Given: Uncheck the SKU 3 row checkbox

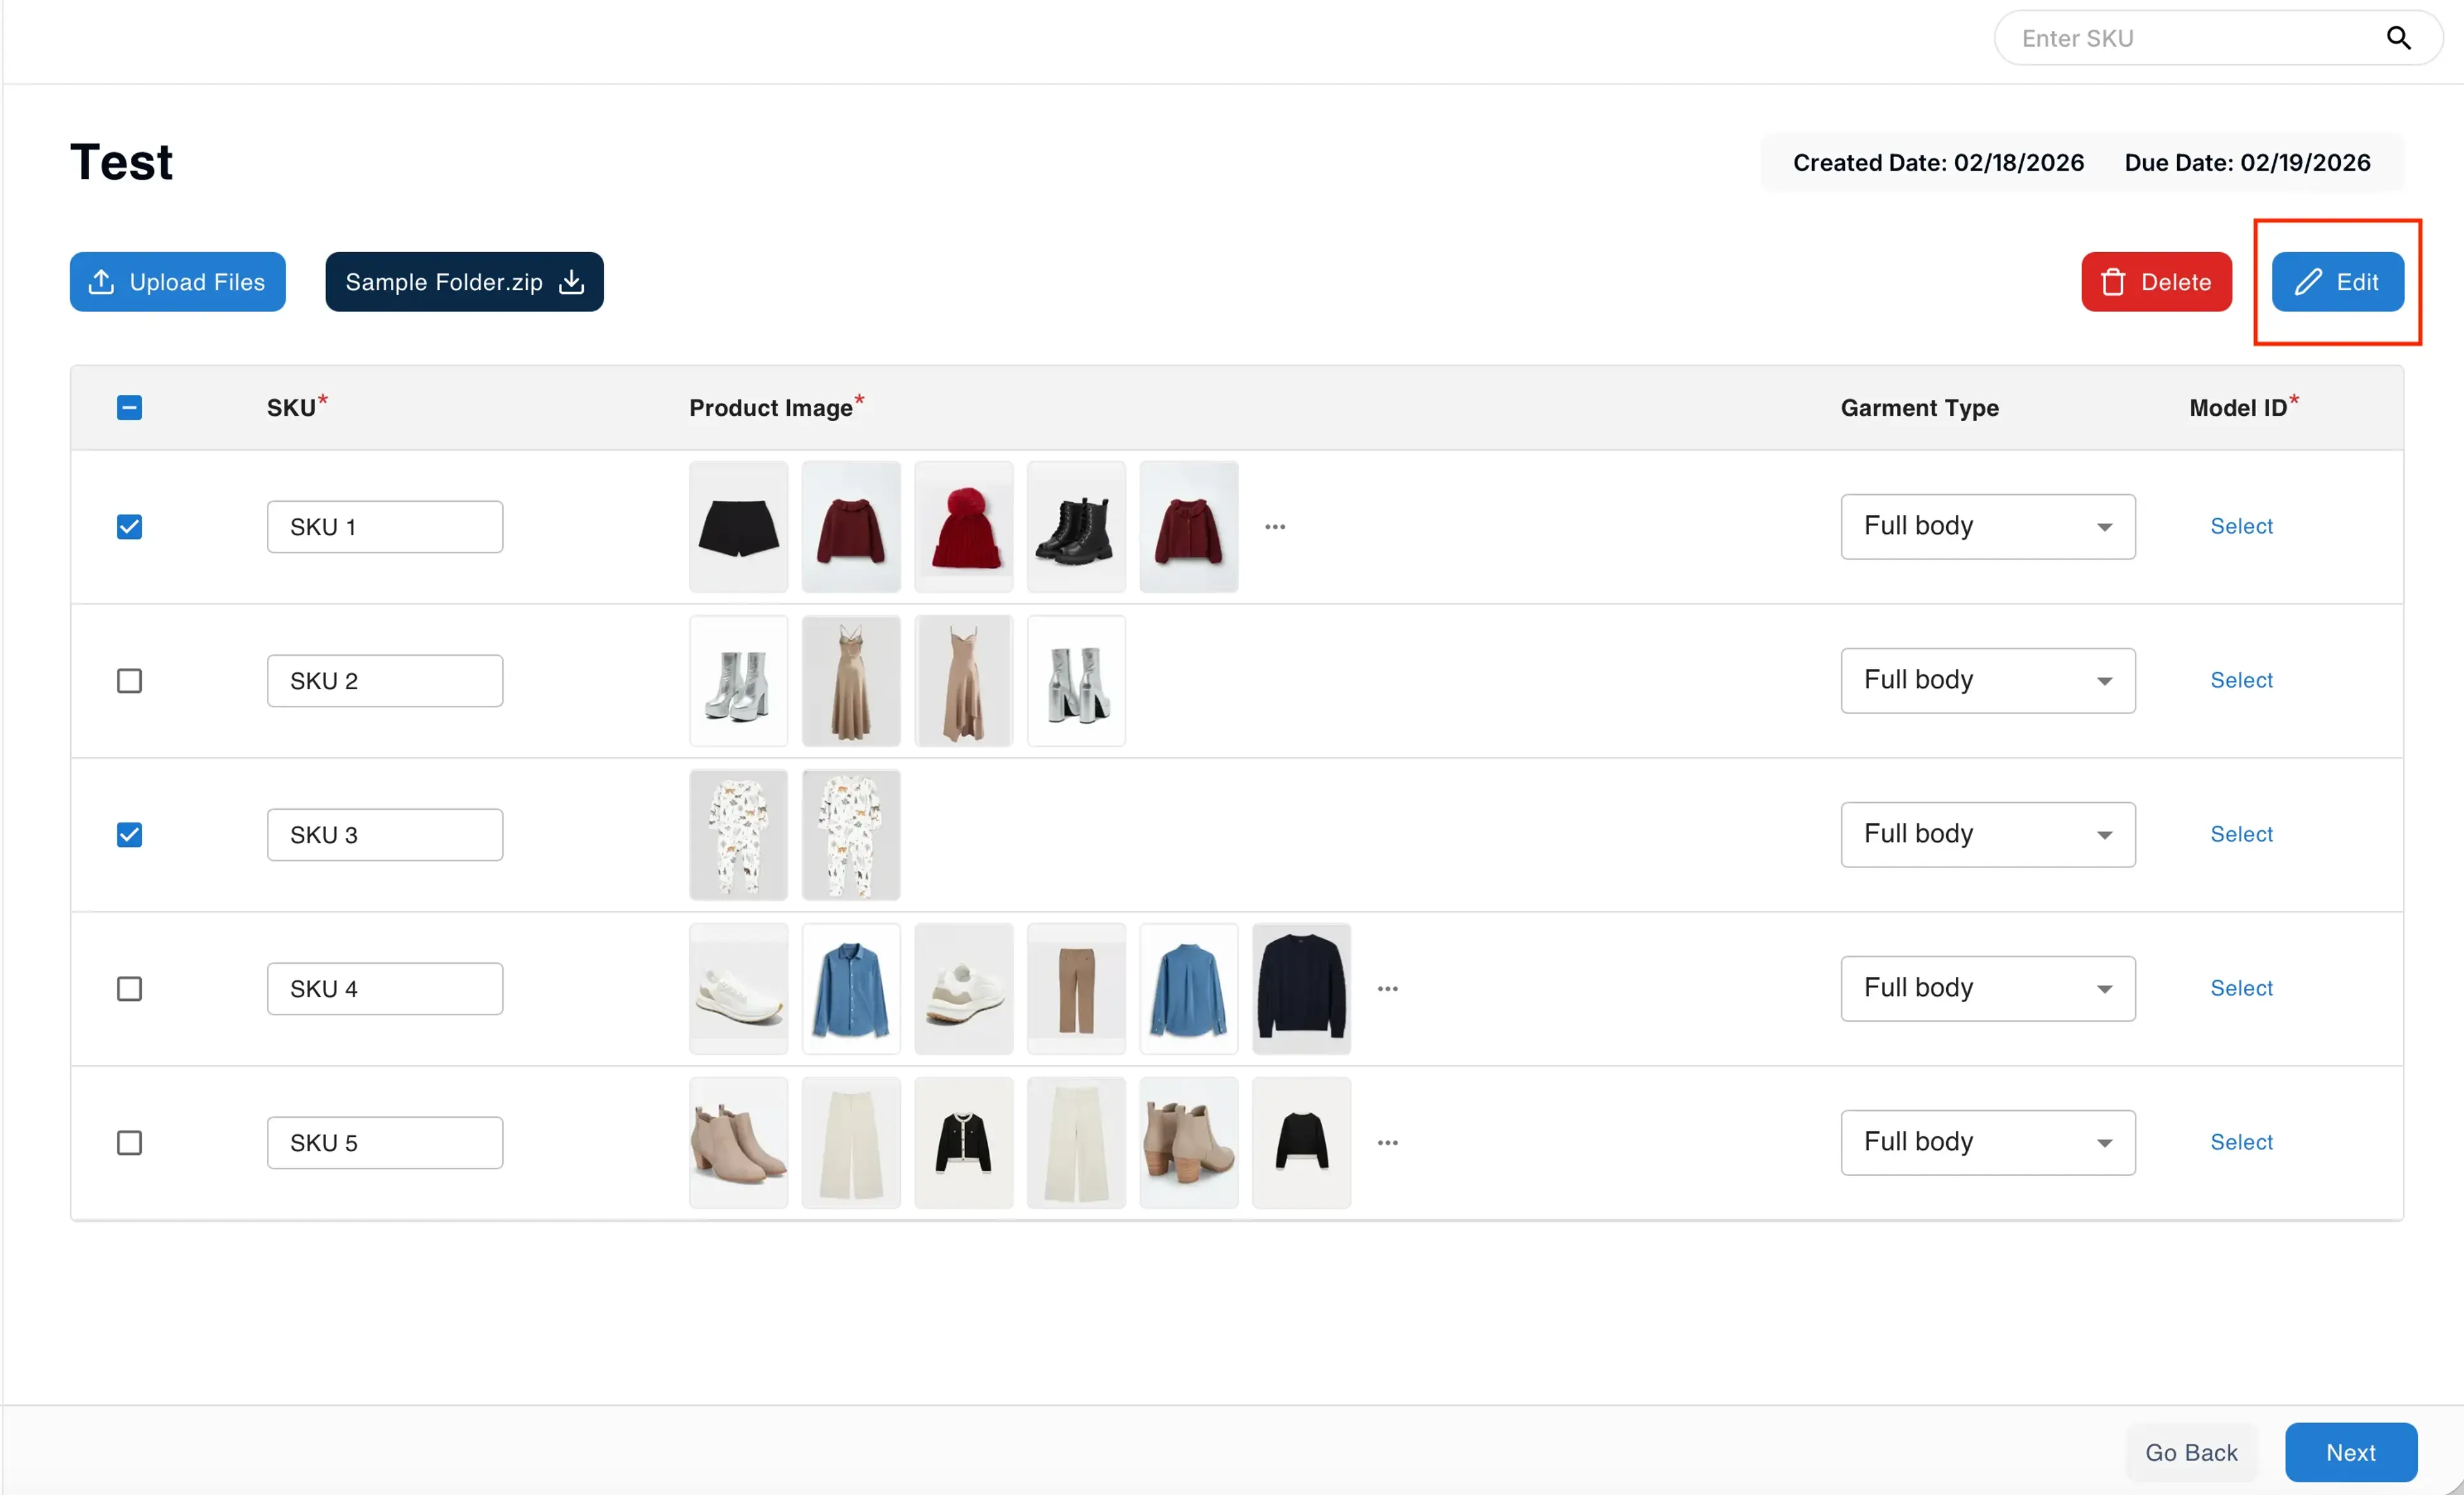Looking at the screenshot, I should click(x=129, y=835).
